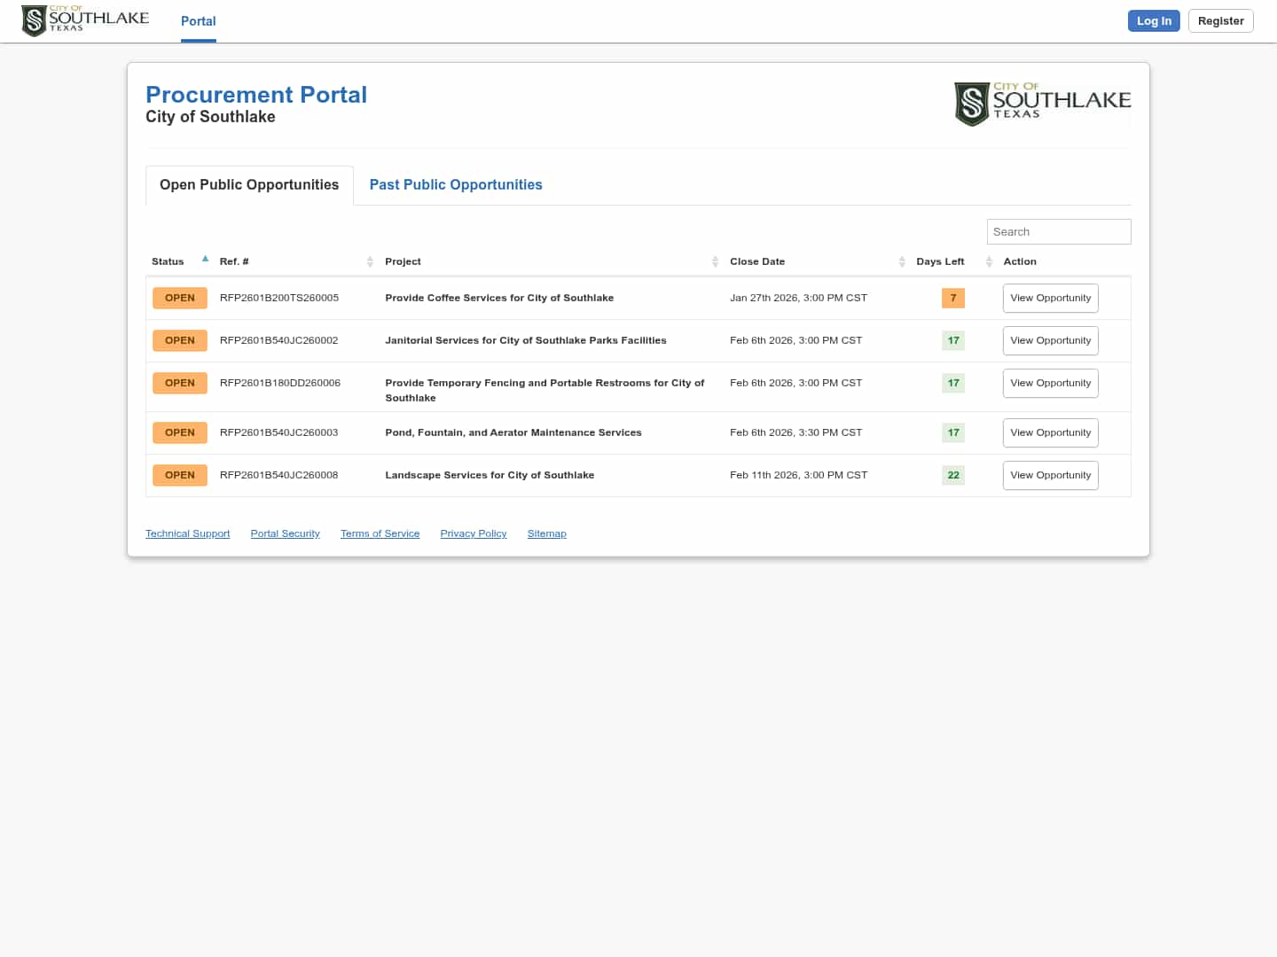Click the Southlake logo in portal header
The image size is (1277, 957).
1042,104
